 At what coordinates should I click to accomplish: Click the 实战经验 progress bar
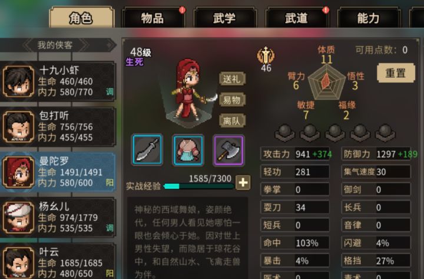[x=199, y=186]
